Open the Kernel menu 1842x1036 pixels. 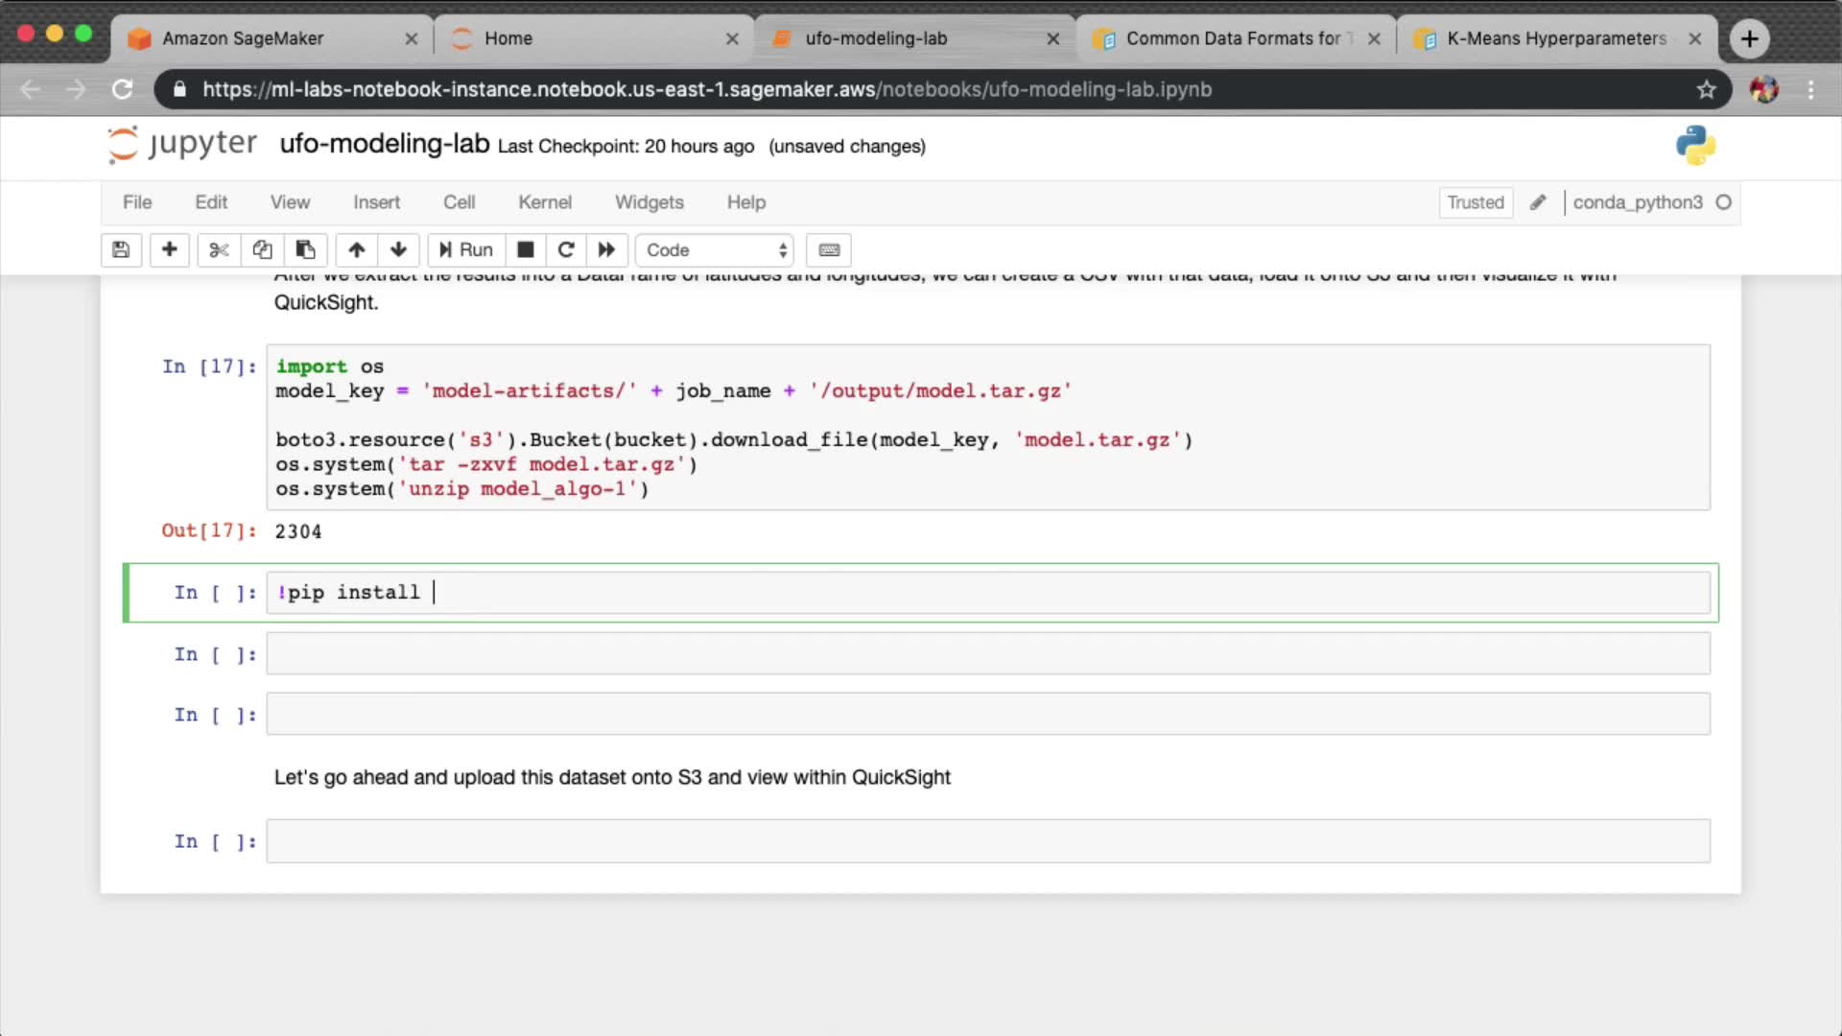click(x=544, y=202)
